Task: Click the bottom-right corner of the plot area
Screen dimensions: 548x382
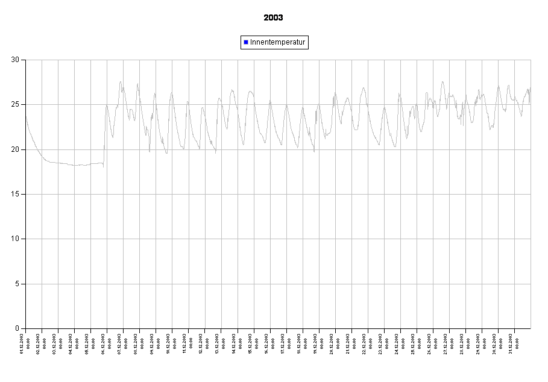Action: coord(531,328)
